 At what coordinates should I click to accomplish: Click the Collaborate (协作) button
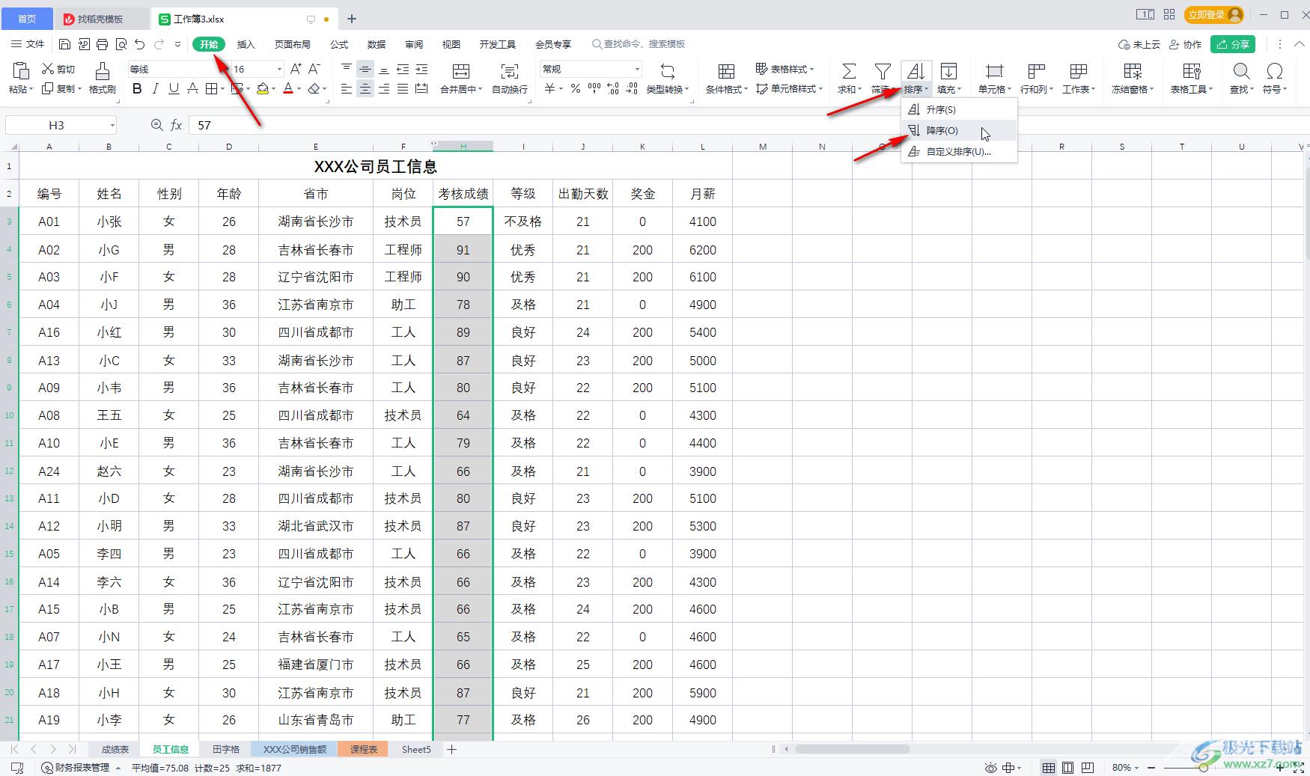click(x=1186, y=44)
